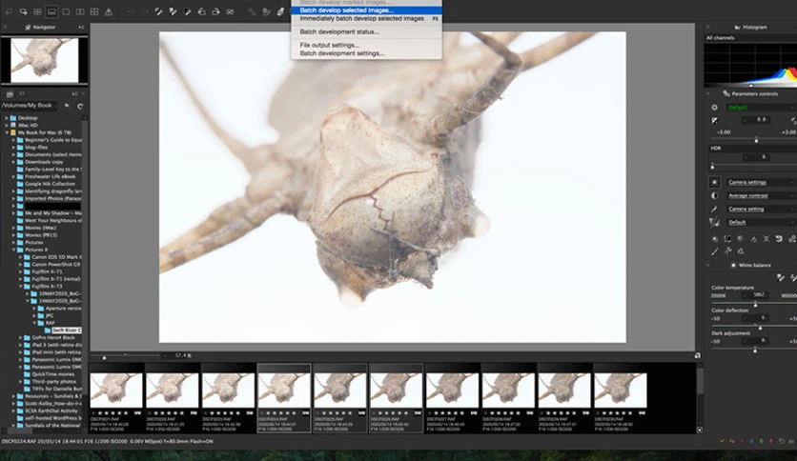Select thumbnail DSCF0227.RAF in filmstrip

point(452,398)
